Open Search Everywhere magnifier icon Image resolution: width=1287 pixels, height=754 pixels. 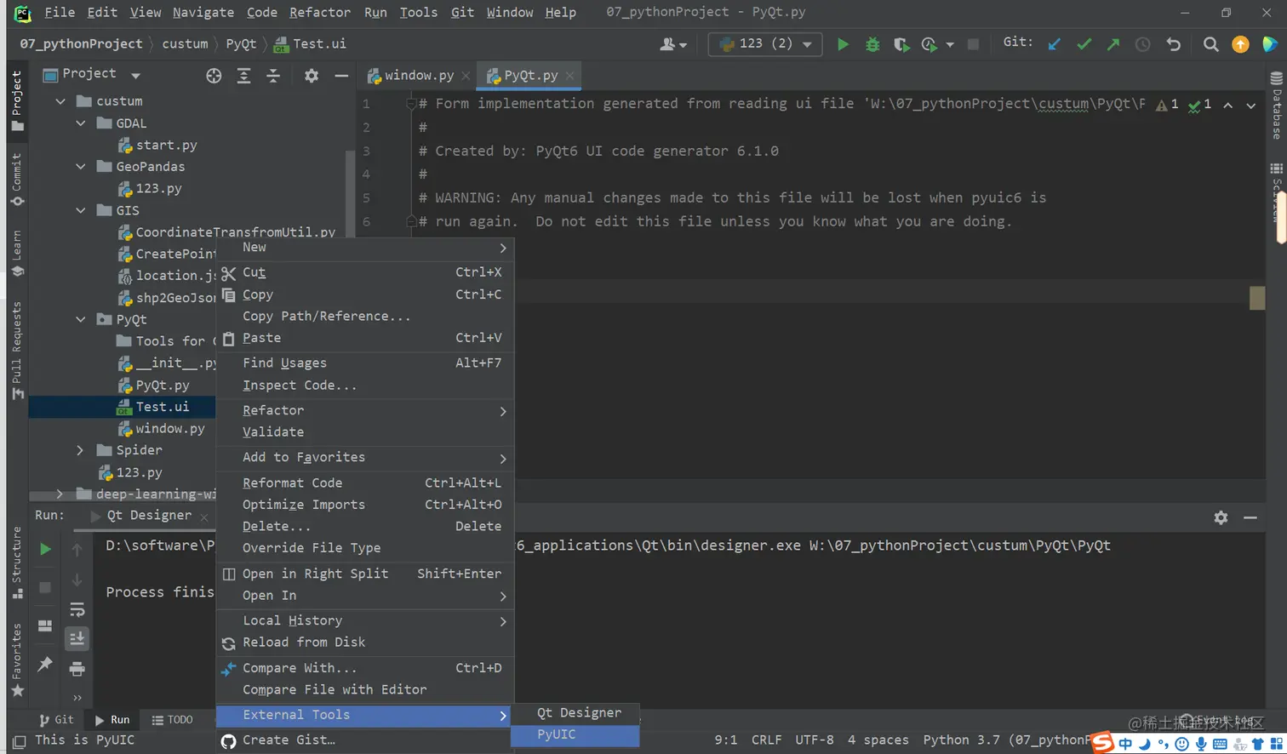1210,44
